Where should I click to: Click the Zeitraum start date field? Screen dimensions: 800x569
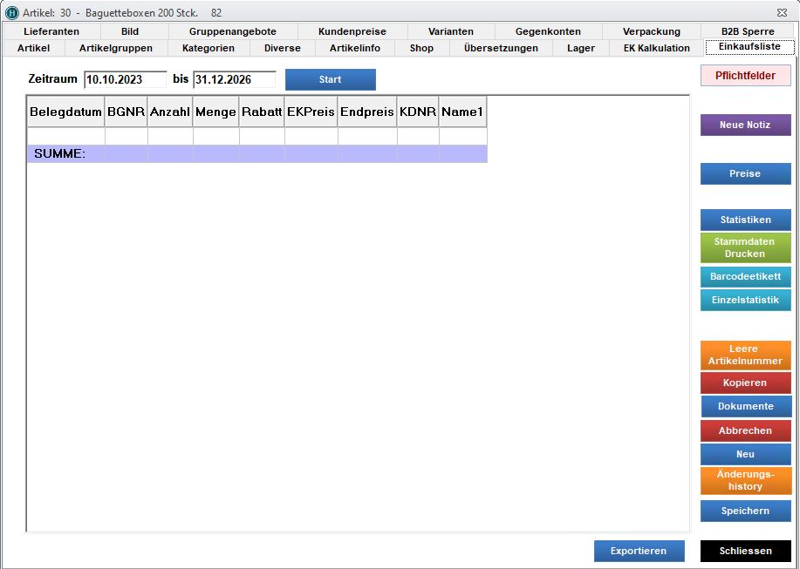click(x=125, y=79)
